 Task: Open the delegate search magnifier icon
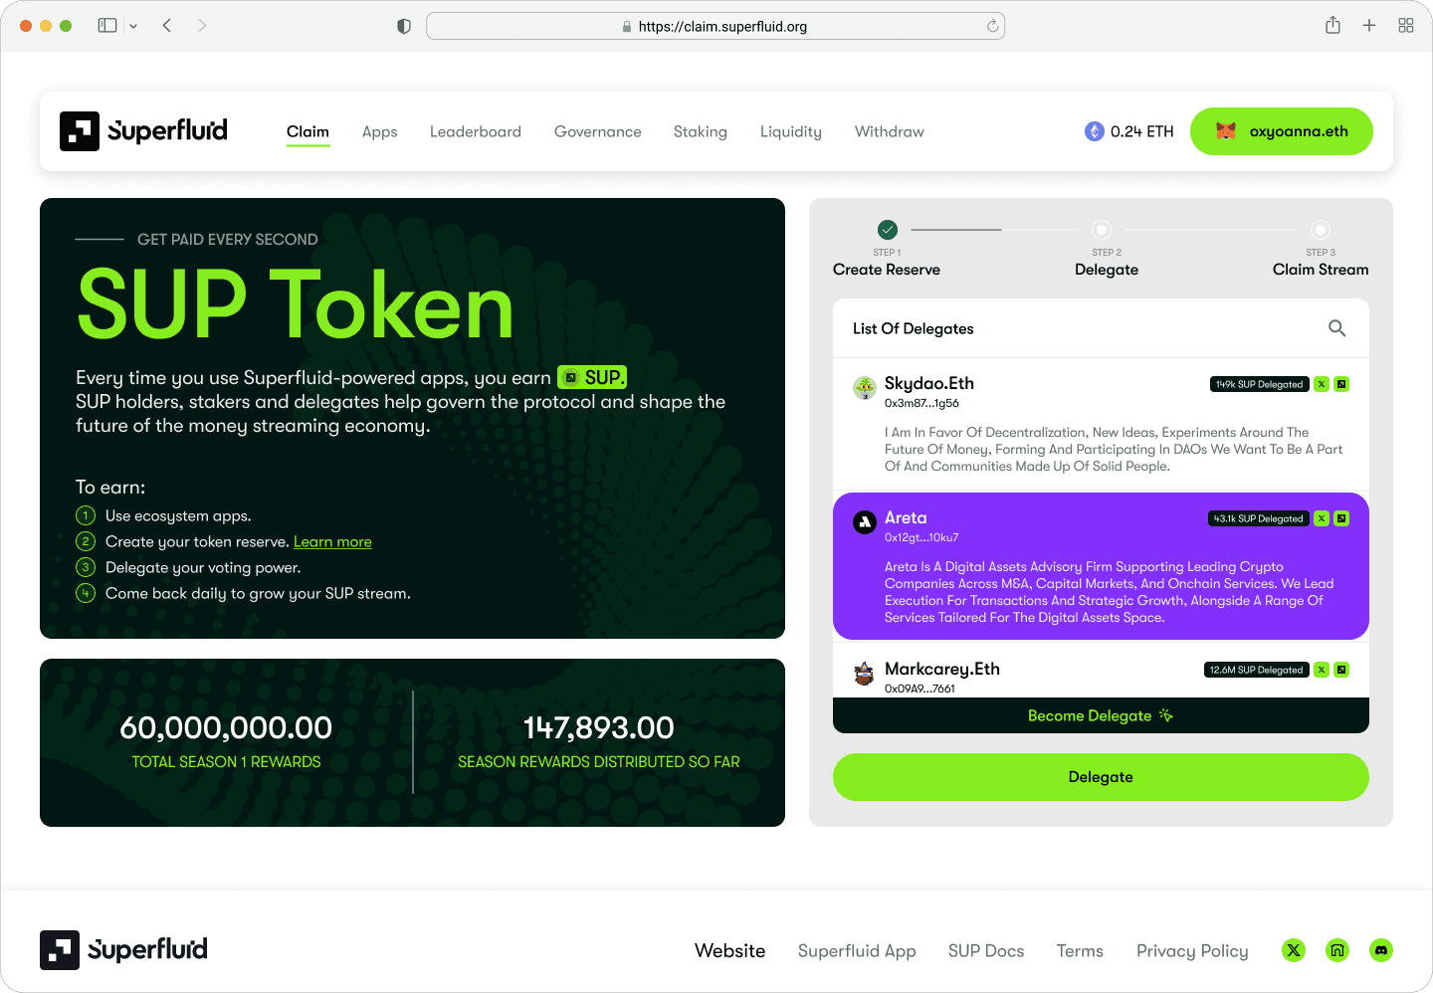coord(1336,328)
